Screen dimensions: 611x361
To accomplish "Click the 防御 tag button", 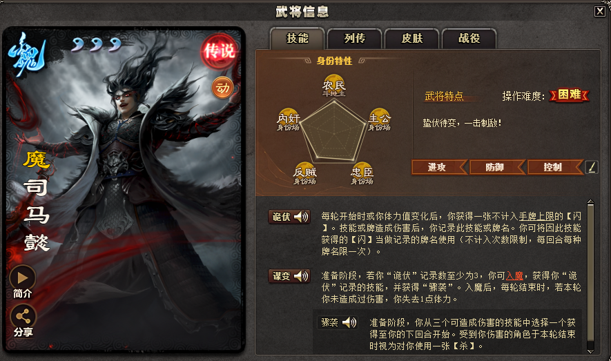I will pos(497,167).
